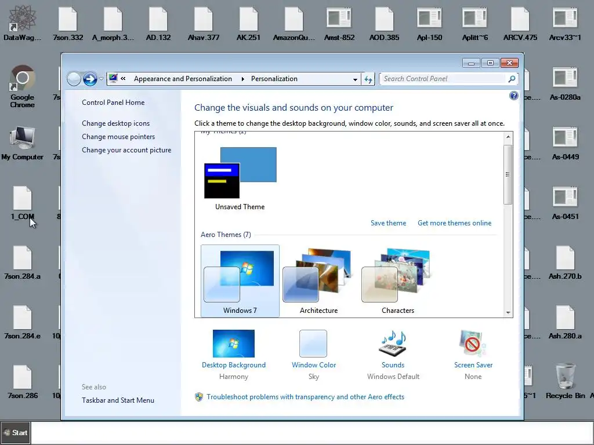Select the Arcv33~1 desktop icon
Screen dimensions: 594x445
pos(565,23)
